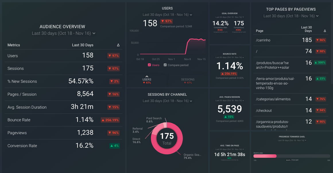Click the 96% decrease badge in Pageviews row
333x173 pixels.
pyautogui.click(x=113, y=133)
